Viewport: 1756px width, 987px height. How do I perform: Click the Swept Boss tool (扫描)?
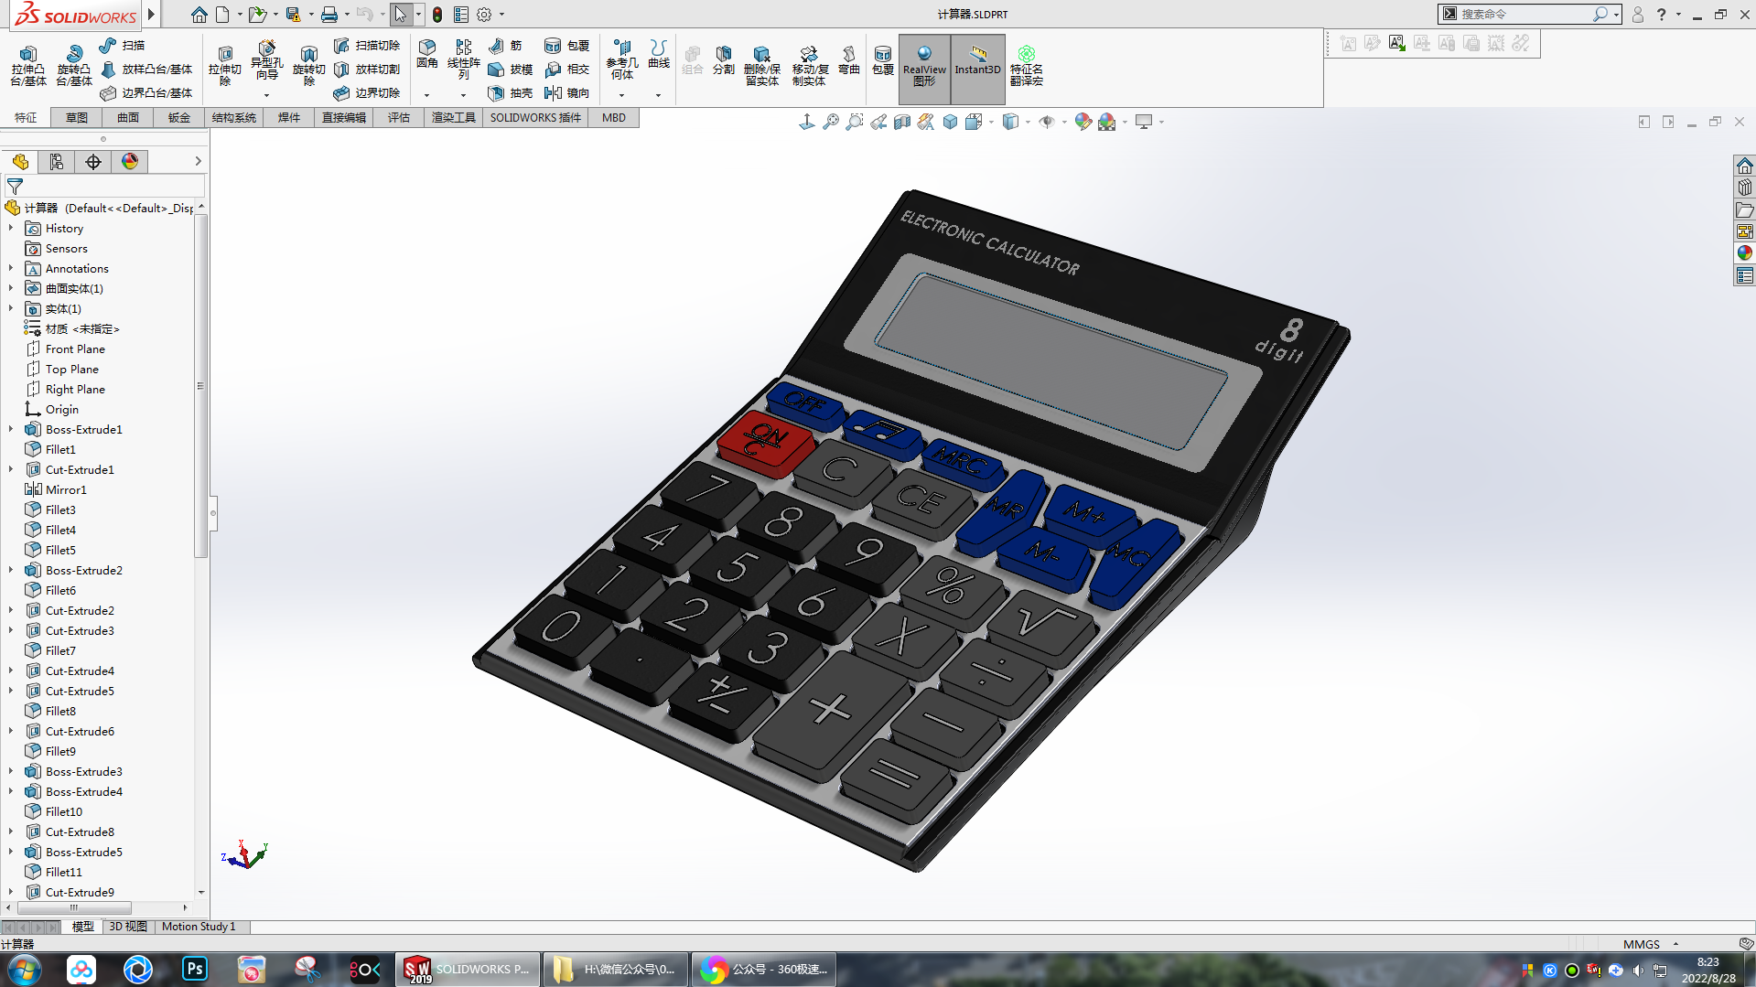(x=123, y=45)
